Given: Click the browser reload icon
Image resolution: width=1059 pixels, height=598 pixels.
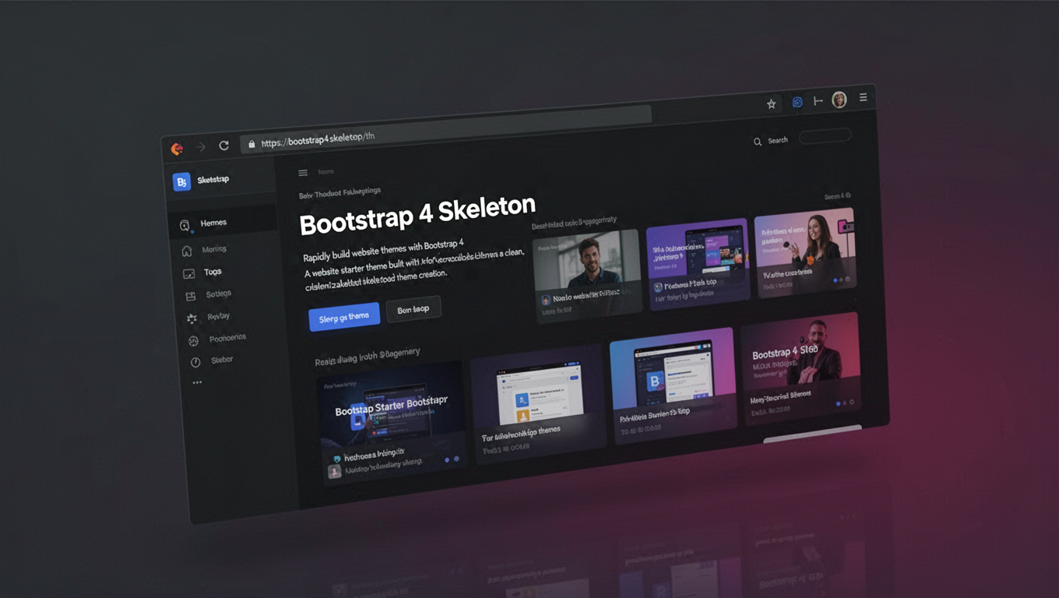Looking at the screenshot, I should point(224,146).
